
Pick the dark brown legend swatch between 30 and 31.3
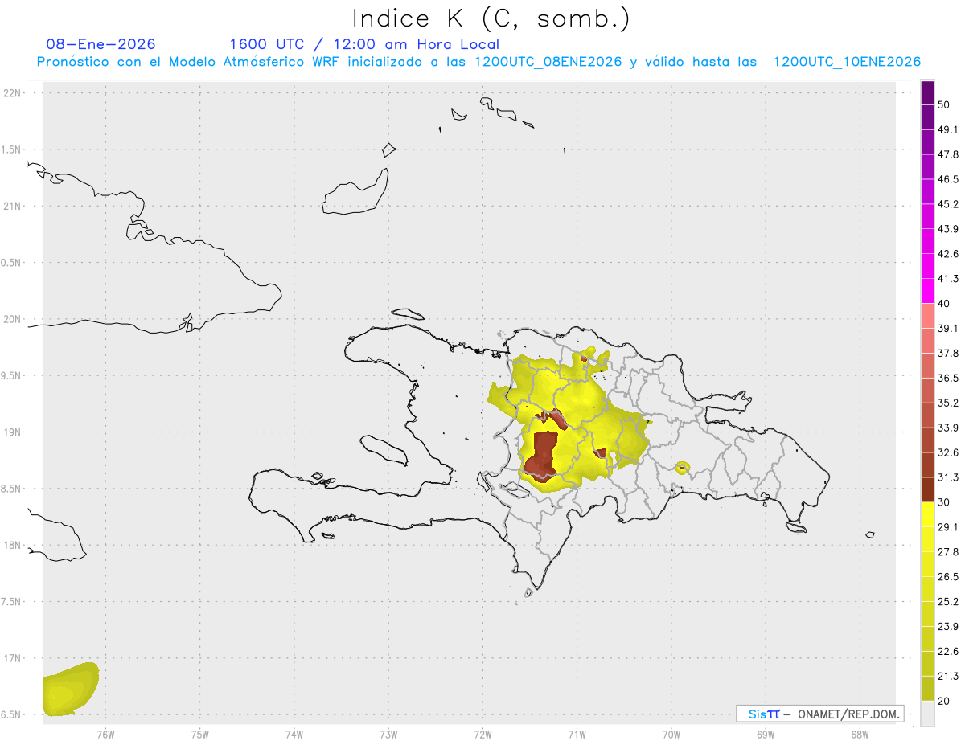click(927, 489)
